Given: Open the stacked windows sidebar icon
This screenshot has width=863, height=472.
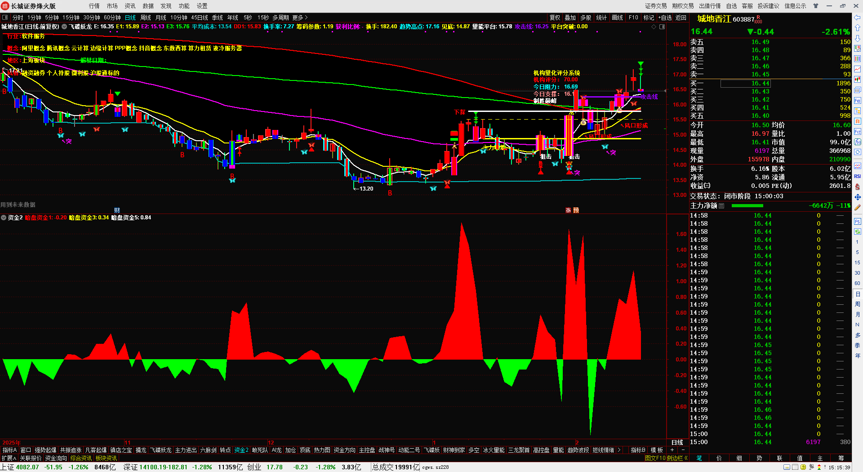Looking at the screenshot, I should [857, 90].
